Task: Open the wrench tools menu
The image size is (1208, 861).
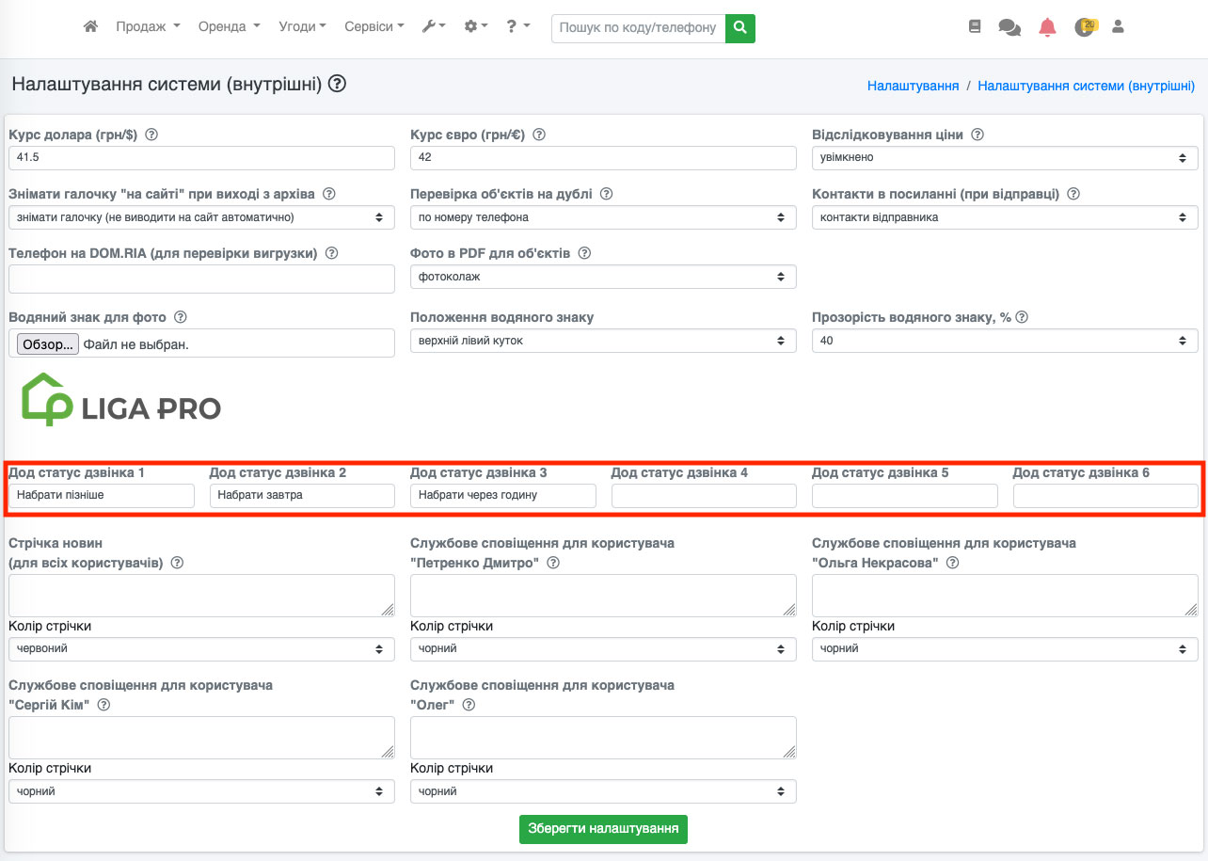Action: tap(433, 27)
